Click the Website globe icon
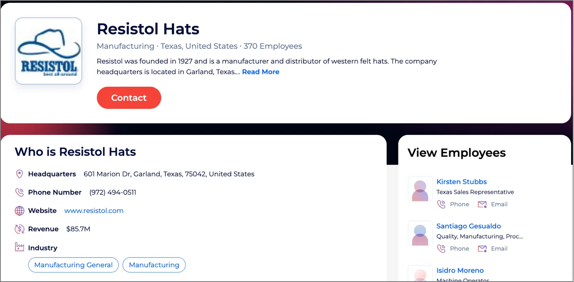This screenshot has height=282, width=574. point(19,211)
